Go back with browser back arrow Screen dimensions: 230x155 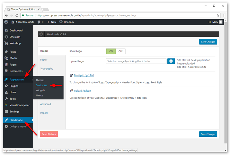(6, 15)
